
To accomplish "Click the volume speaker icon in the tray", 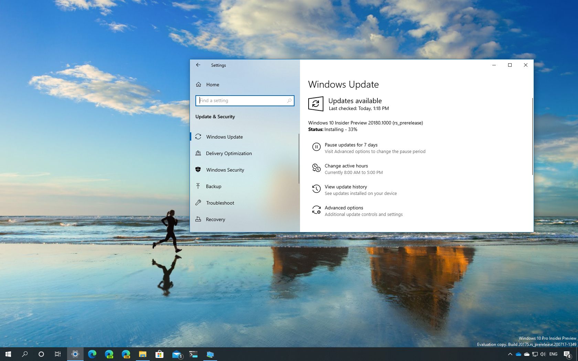I will click(543, 354).
